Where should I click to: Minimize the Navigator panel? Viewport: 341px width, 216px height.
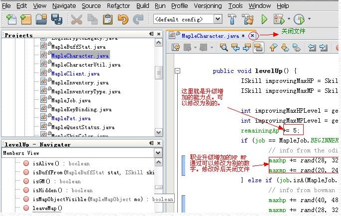[x=151, y=143]
